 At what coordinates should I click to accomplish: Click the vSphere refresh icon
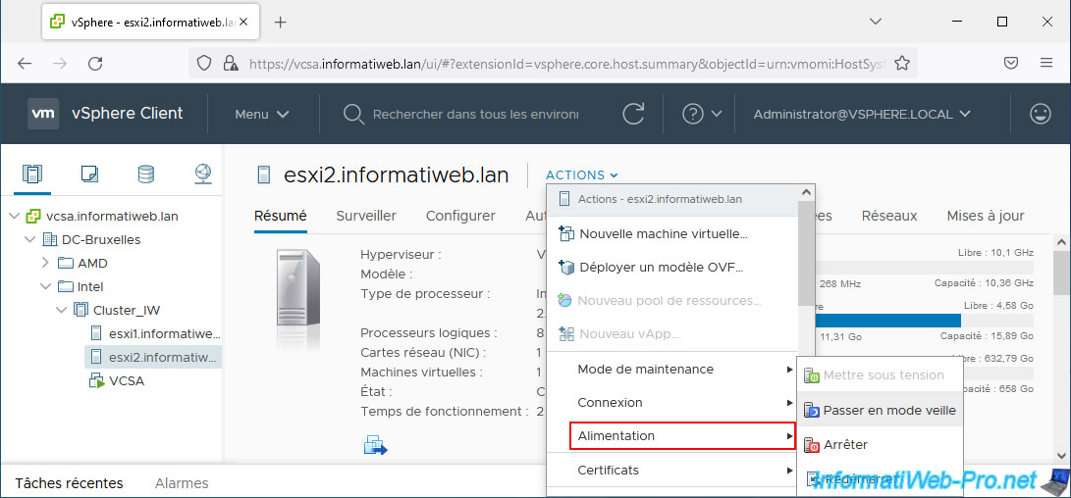pos(634,114)
